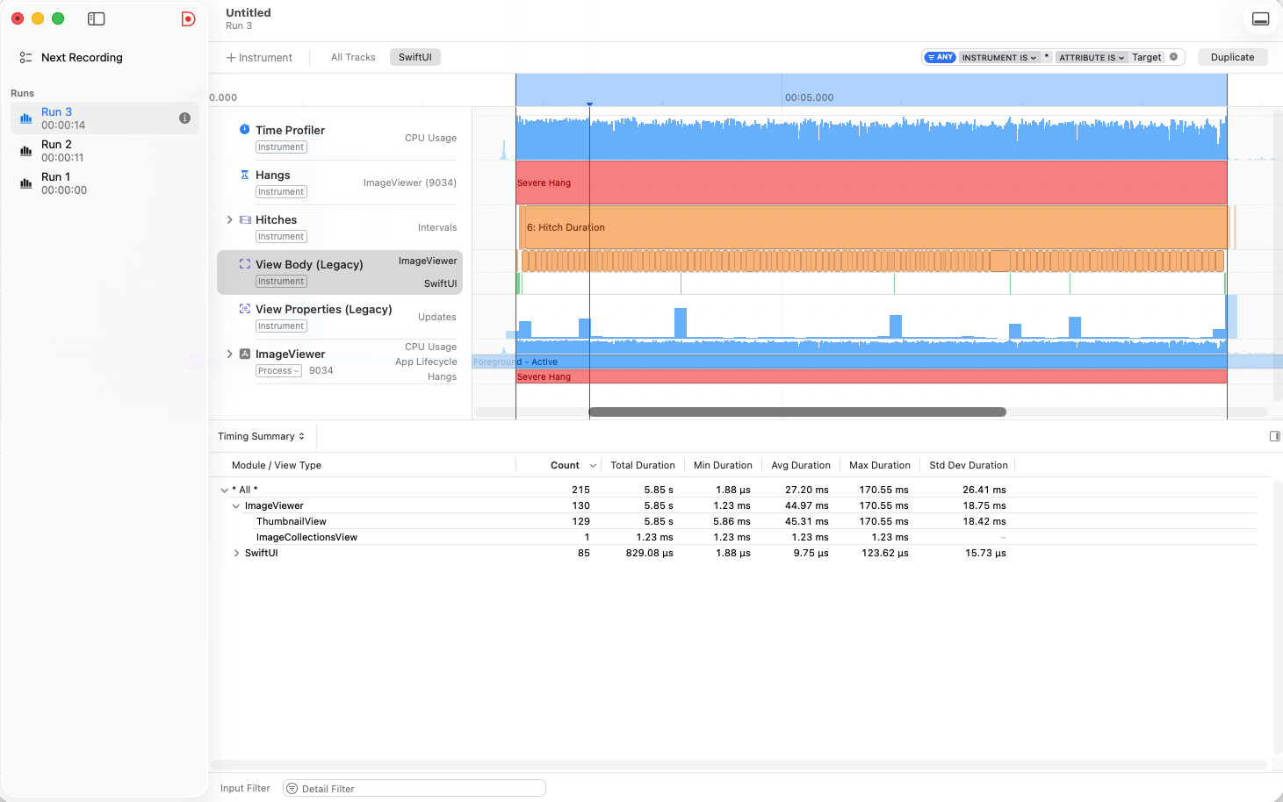
Task: Toggle the bottom detail pane button
Action: (x=1260, y=18)
